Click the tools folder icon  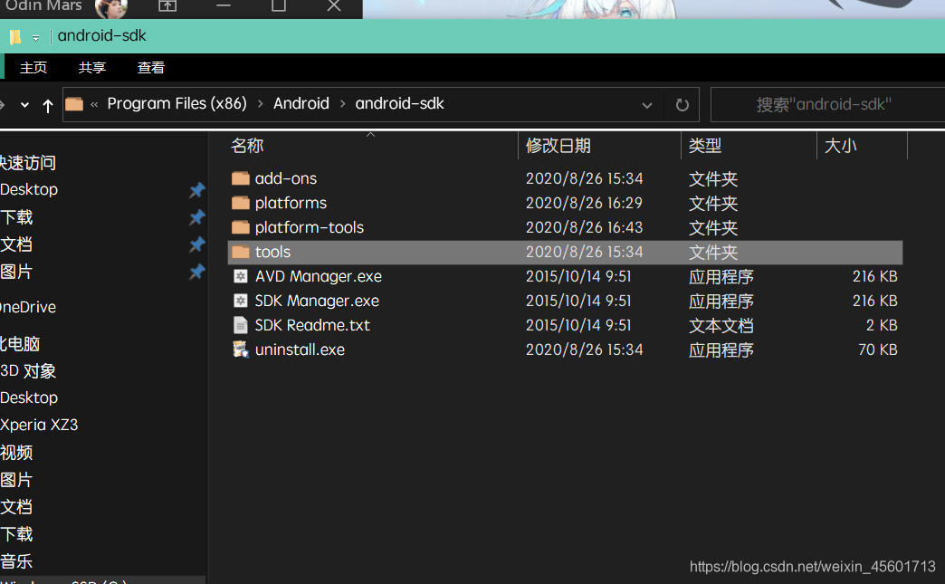(x=241, y=252)
